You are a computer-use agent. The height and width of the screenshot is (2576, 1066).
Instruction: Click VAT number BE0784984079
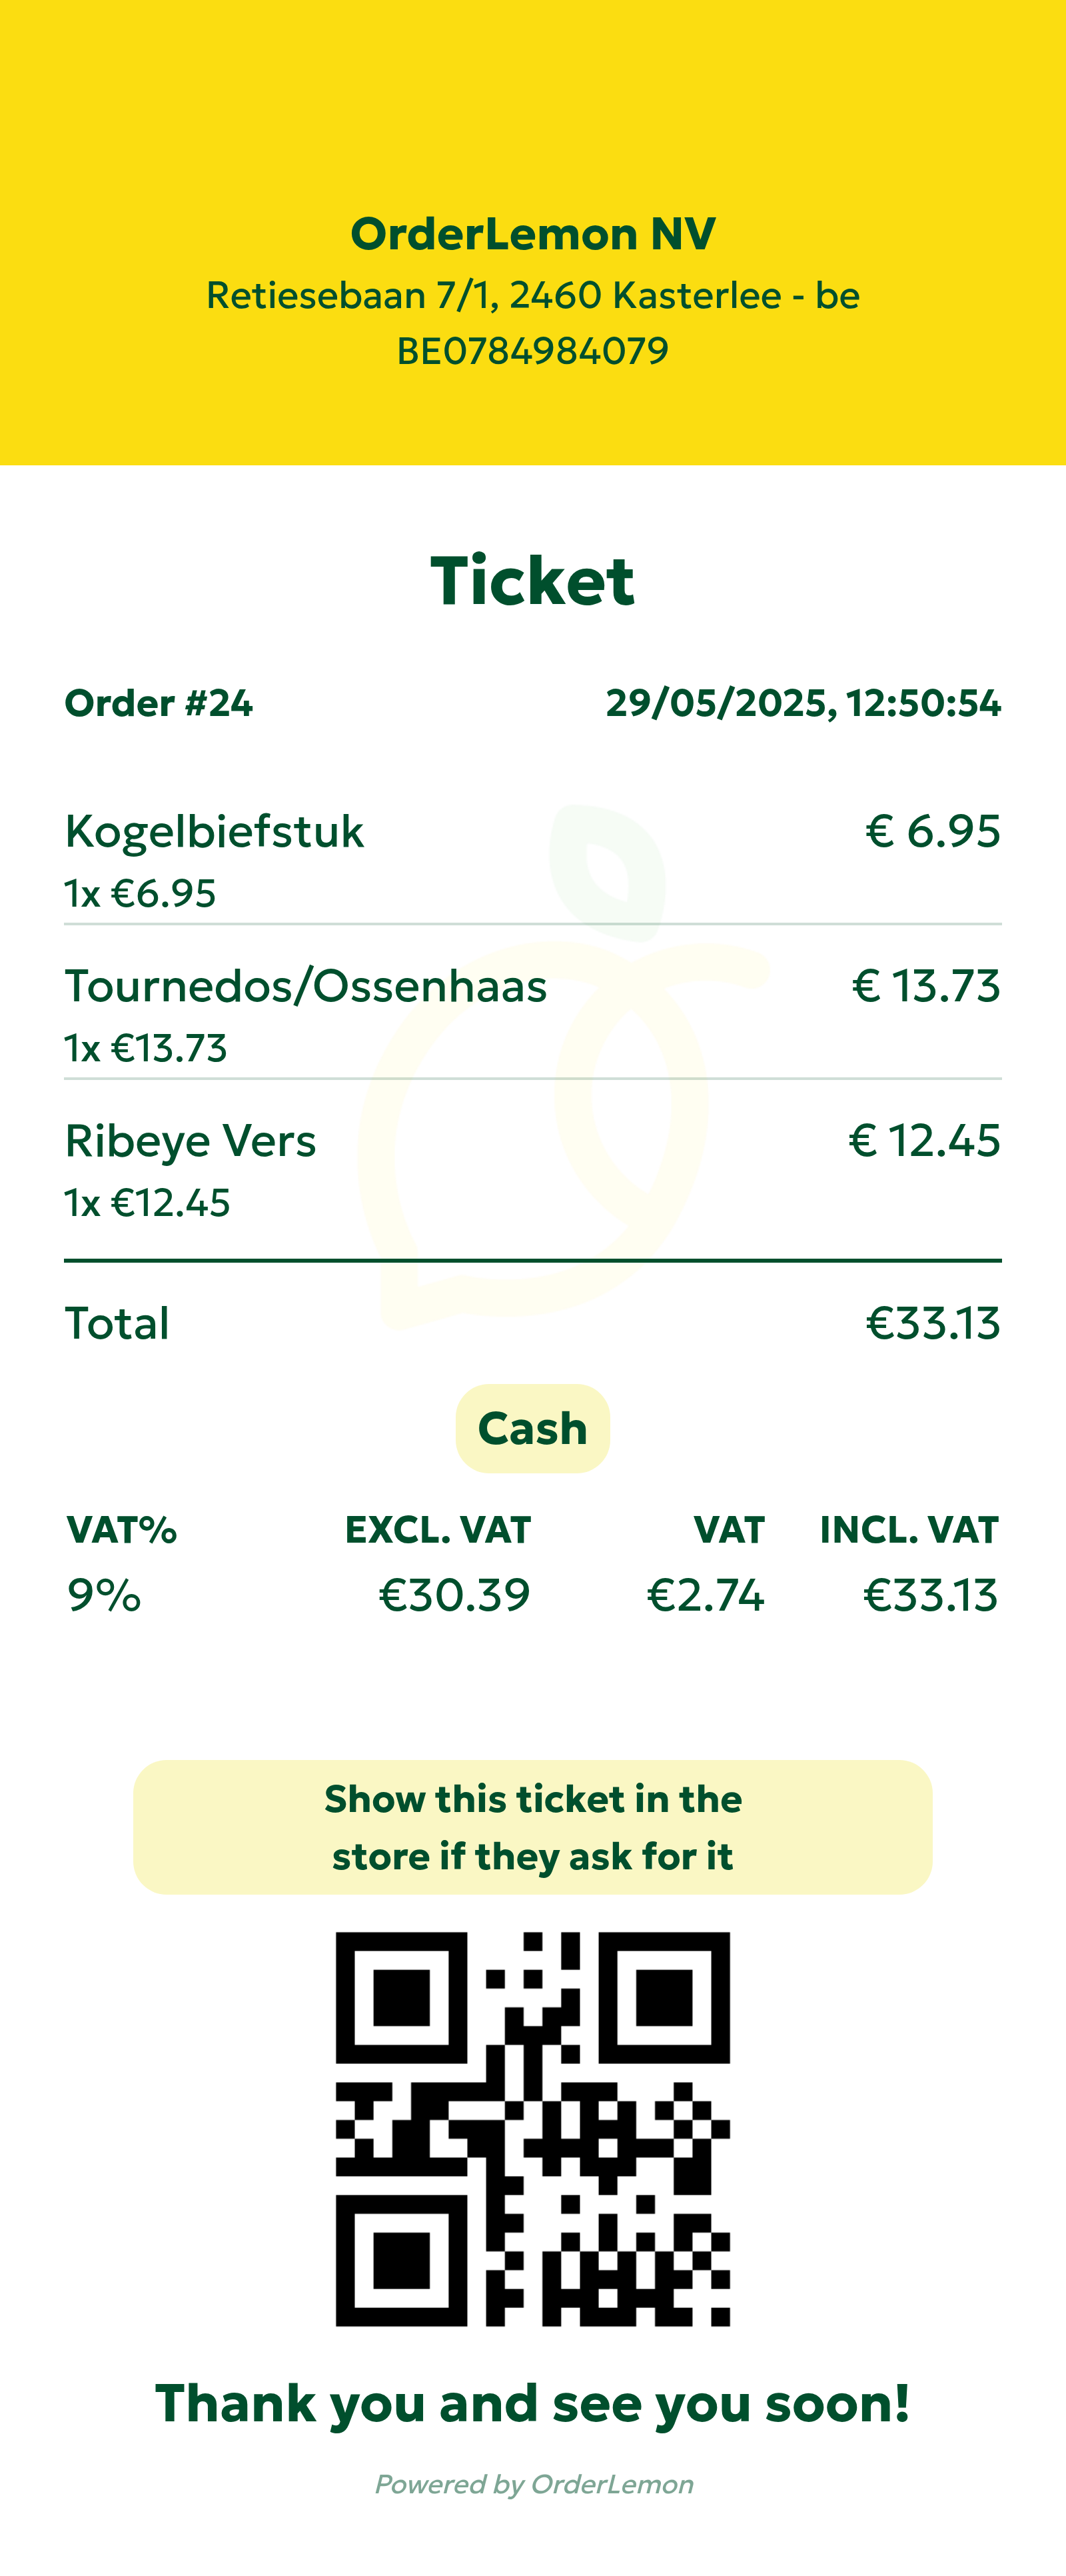532,351
